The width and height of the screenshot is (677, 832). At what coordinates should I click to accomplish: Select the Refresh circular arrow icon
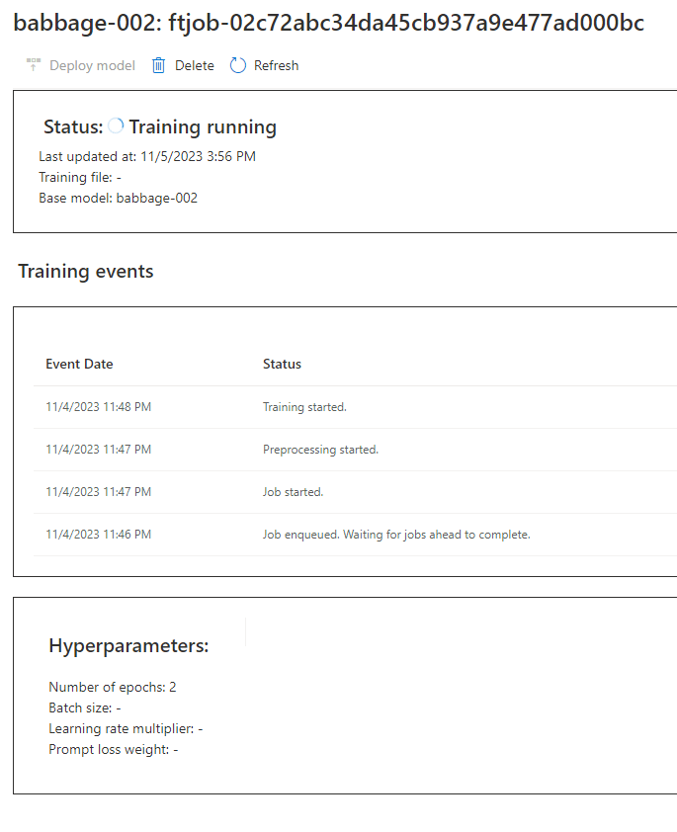tap(236, 64)
